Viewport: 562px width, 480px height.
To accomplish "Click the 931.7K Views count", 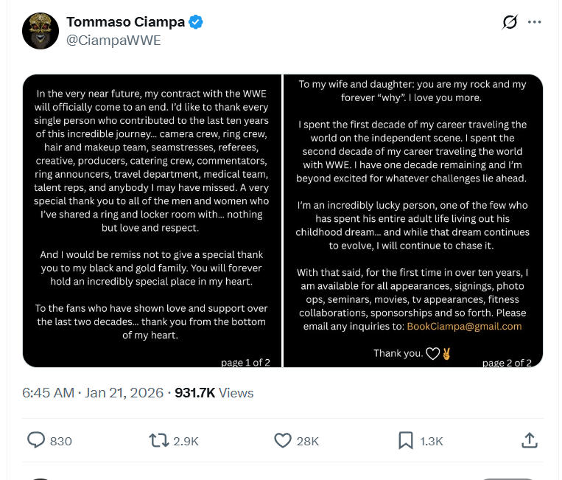I will pos(214,393).
